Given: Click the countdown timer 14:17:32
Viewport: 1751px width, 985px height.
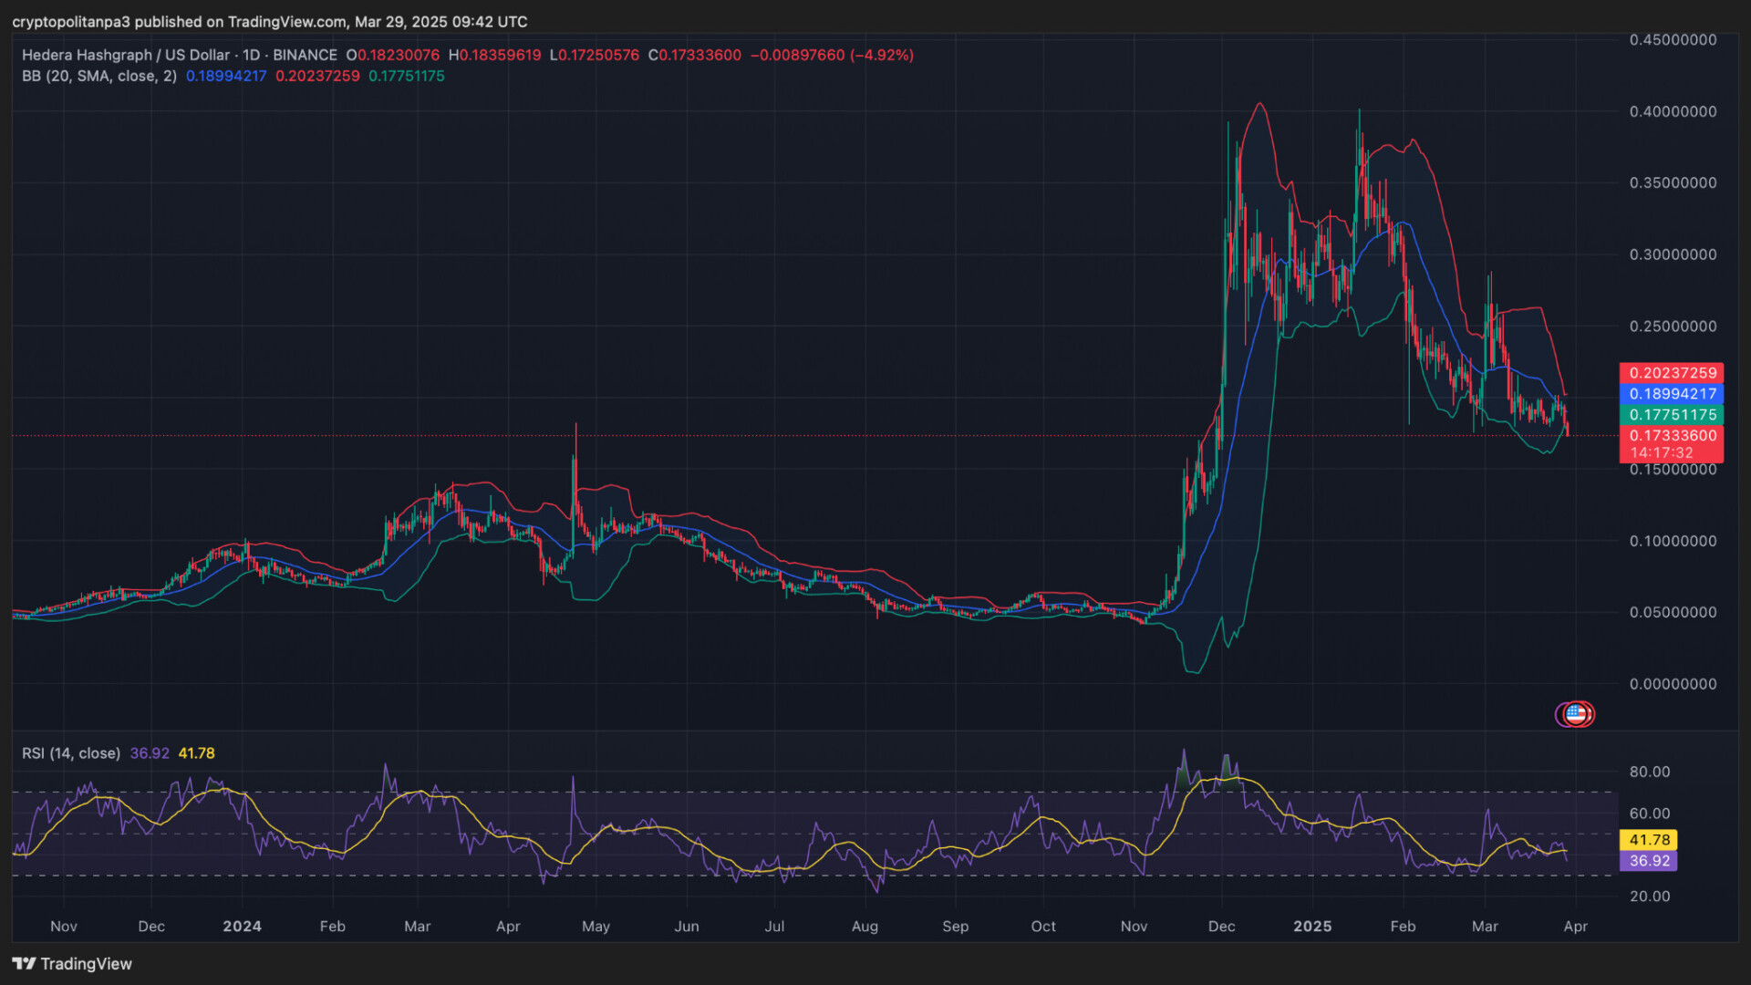Looking at the screenshot, I should (1662, 453).
